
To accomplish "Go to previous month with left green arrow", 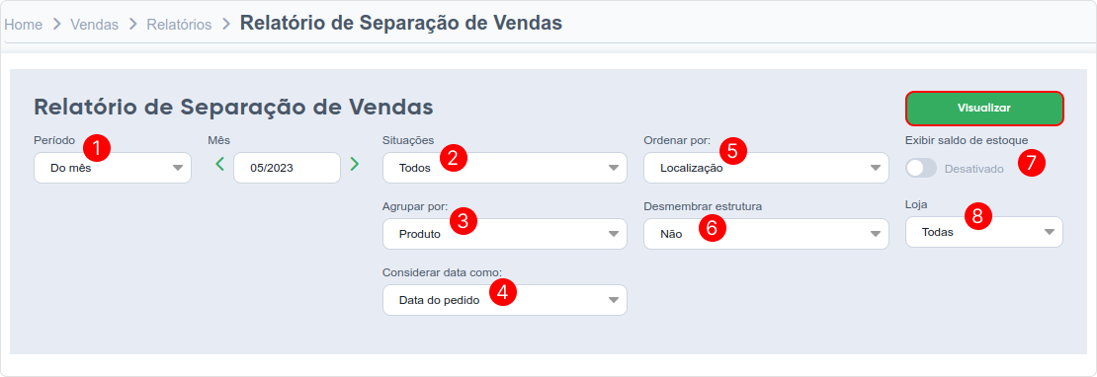I will (219, 164).
